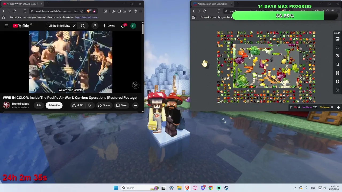Toggle the browser sidebar panel
Image resolution: width=342 pixels, height=192 pixels.
pos(119,11)
